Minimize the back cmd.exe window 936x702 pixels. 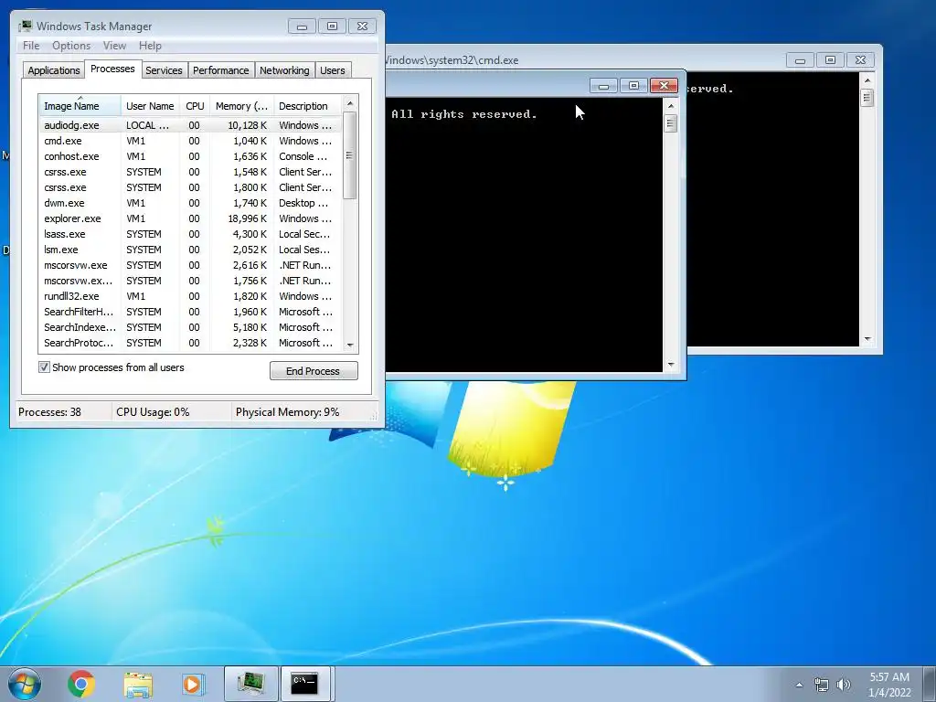pyautogui.click(x=800, y=59)
